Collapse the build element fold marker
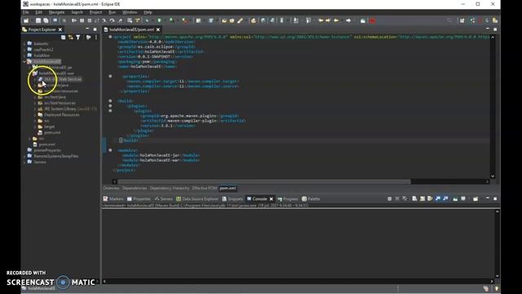The image size is (522, 294). tap(110, 100)
